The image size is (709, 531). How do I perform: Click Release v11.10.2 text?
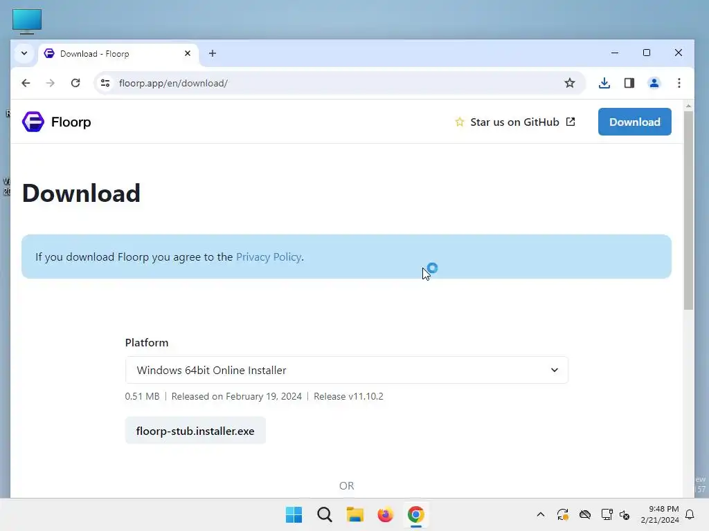(x=348, y=396)
